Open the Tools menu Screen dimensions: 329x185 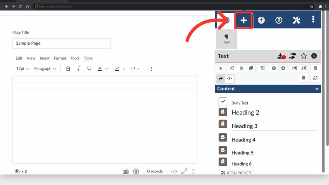coord(75,58)
